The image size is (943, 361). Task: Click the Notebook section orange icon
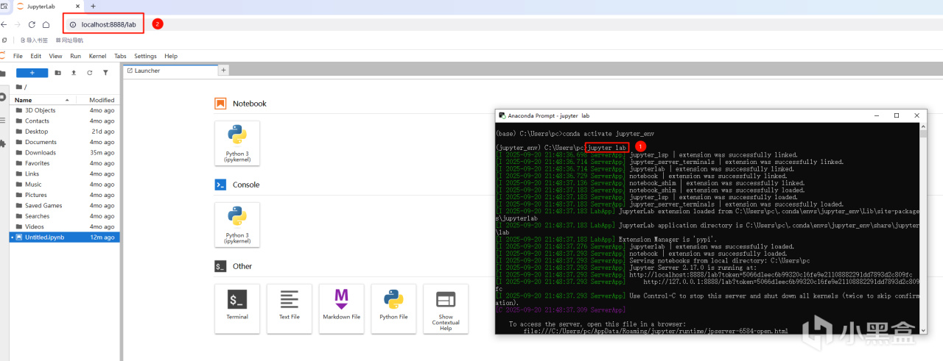220,104
